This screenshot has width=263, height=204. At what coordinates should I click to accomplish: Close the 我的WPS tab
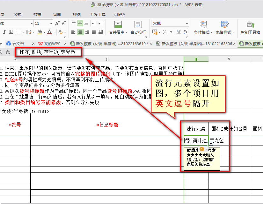point(65,44)
